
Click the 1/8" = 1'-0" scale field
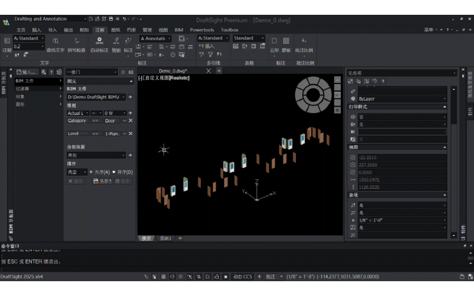[x=402, y=220]
